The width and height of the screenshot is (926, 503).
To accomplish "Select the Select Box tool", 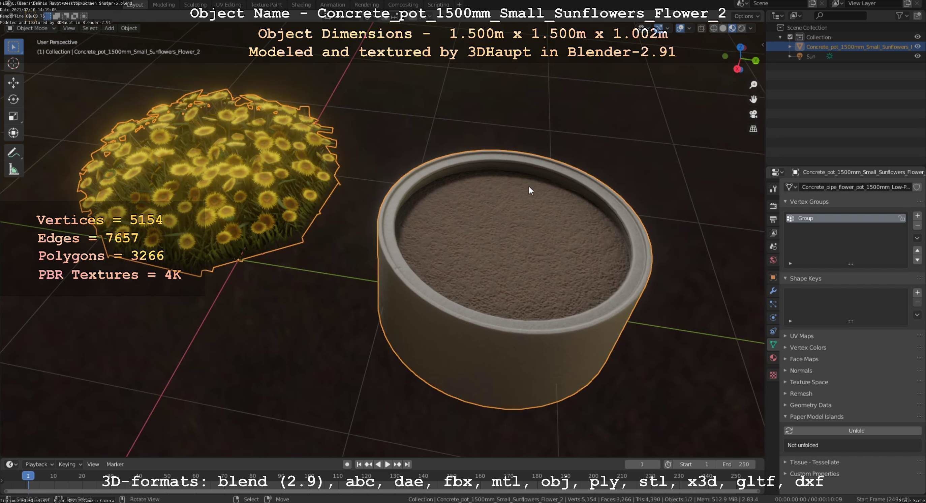I will pyautogui.click(x=14, y=47).
